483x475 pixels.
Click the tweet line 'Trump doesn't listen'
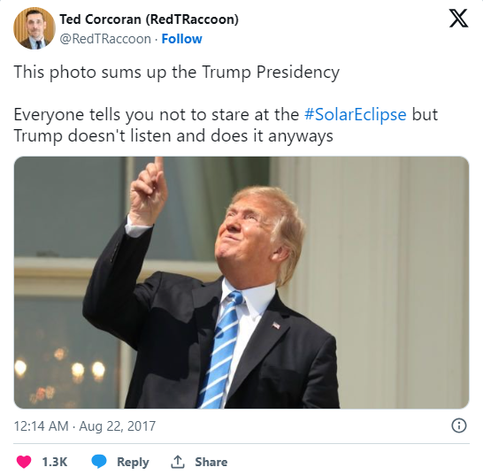click(x=173, y=136)
